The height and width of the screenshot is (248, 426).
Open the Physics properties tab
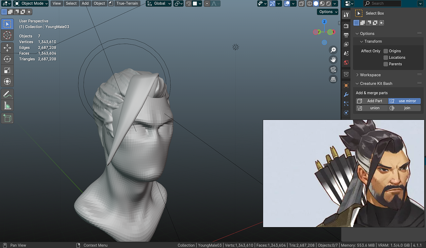pos(346,113)
